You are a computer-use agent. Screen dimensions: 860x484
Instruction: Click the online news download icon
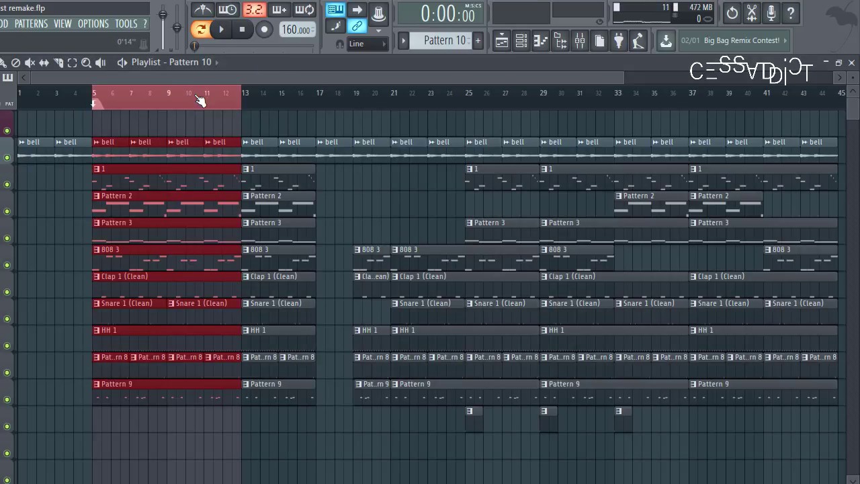click(x=665, y=41)
